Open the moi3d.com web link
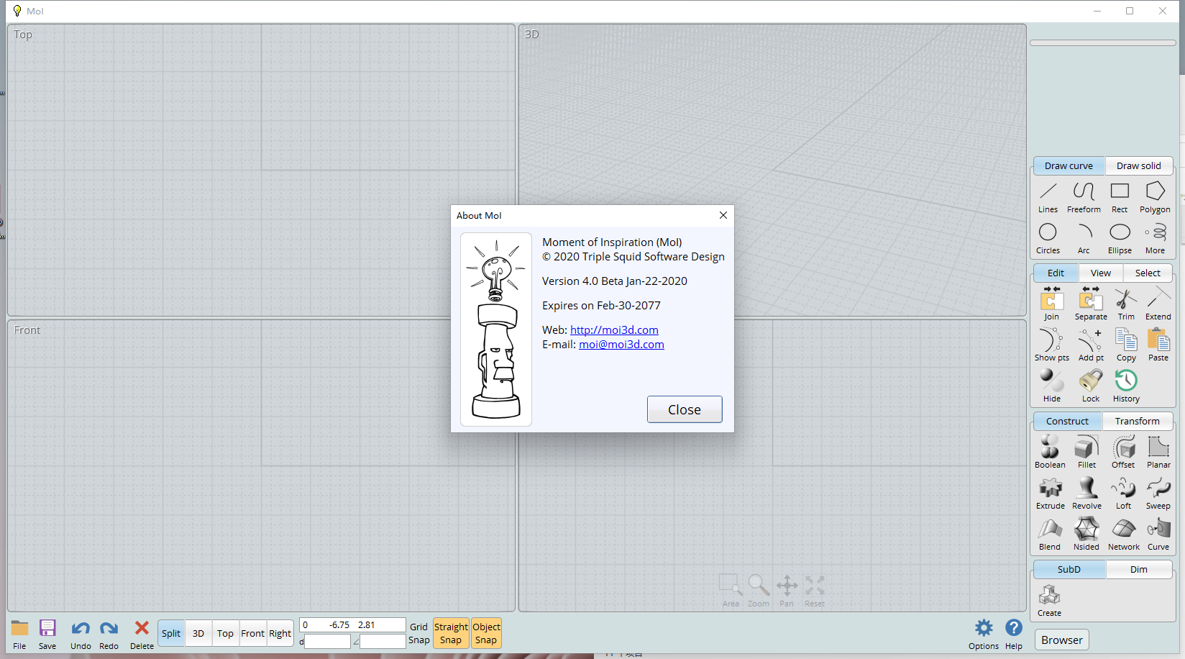The width and height of the screenshot is (1185, 659). point(614,329)
